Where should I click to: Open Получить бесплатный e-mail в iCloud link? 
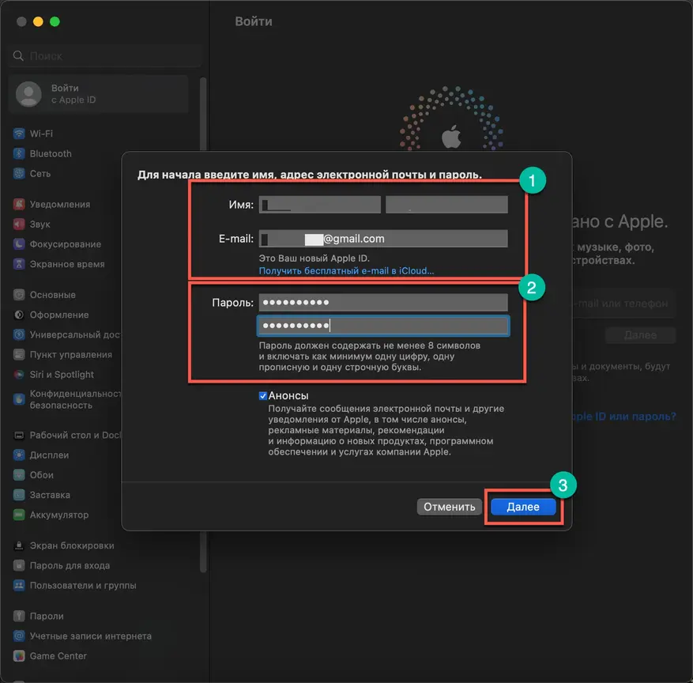[x=346, y=270]
